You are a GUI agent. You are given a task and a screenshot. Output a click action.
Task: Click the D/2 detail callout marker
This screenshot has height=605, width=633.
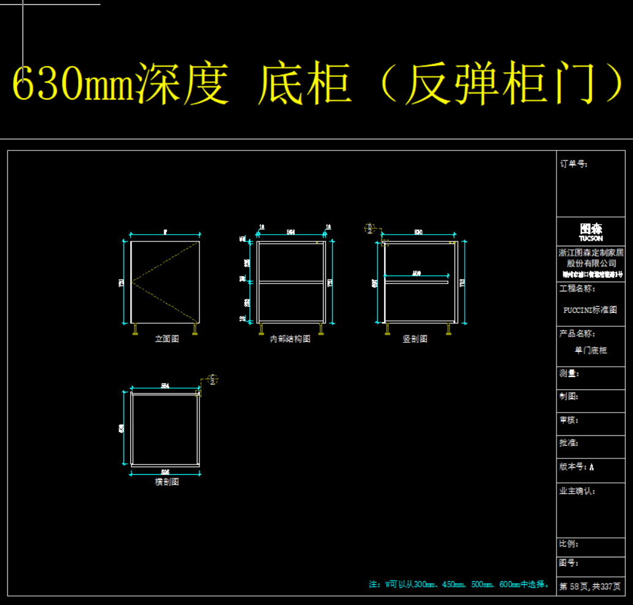click(369, 229)
